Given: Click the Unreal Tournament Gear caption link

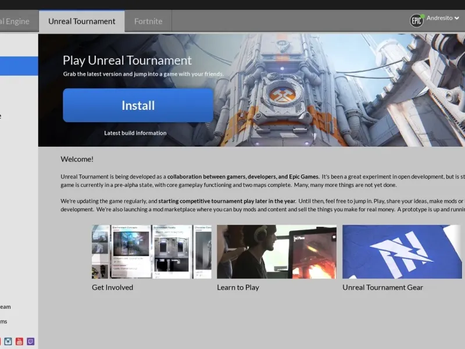Looking at the screenshot, I should [x=383, y=287].
